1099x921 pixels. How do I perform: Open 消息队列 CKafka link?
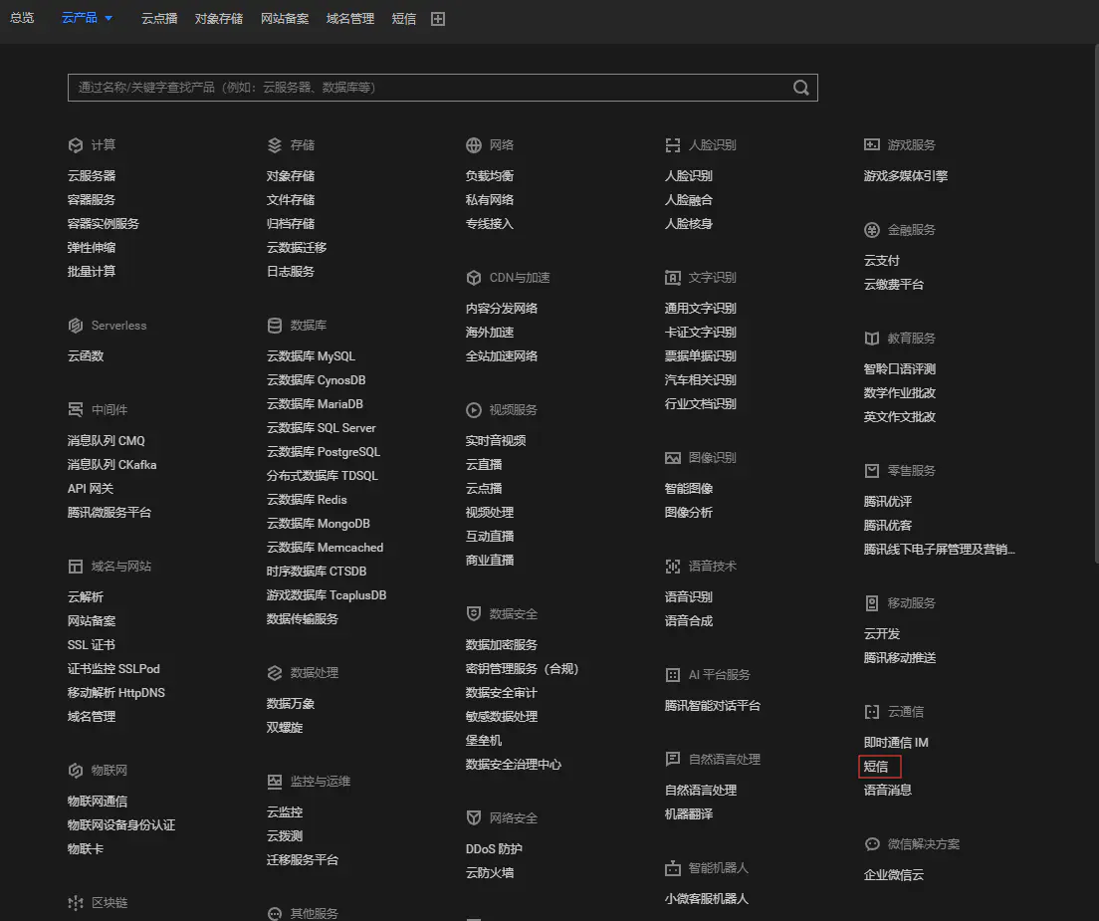[x=111, y=465]
